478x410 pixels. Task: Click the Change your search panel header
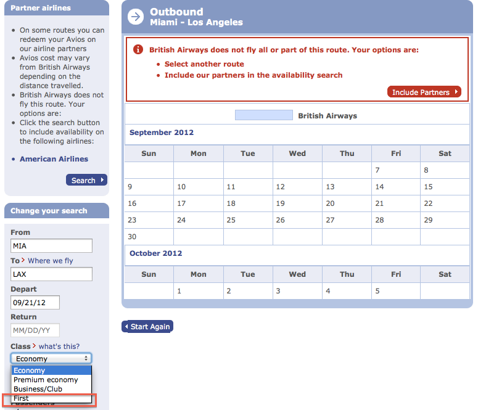(x=57, y=211)
